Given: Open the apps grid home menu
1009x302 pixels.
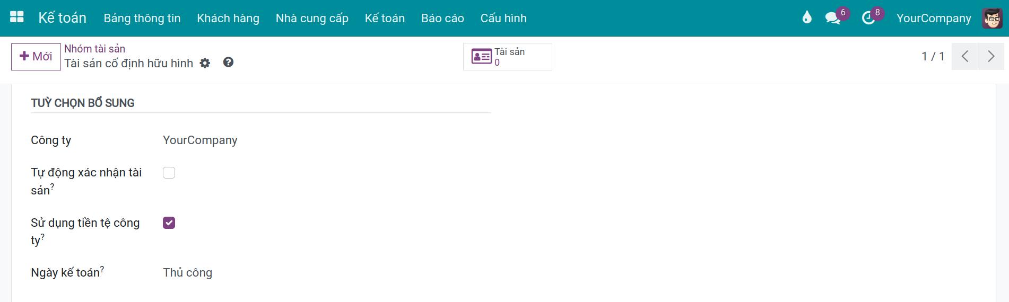Looking at the screenshot, I should point(17,17).
